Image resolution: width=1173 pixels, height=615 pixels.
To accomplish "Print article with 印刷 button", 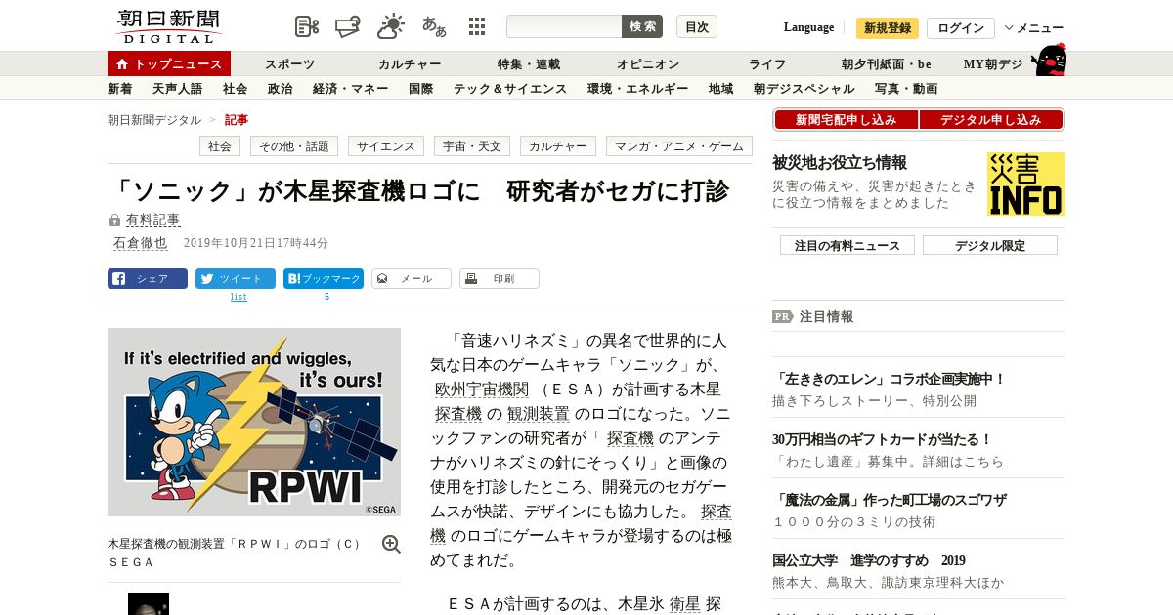I will [x=500, y=279].
